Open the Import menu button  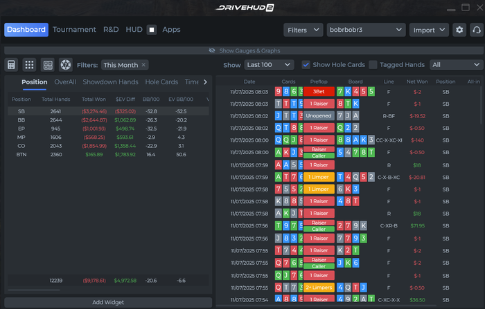[429, 30]
